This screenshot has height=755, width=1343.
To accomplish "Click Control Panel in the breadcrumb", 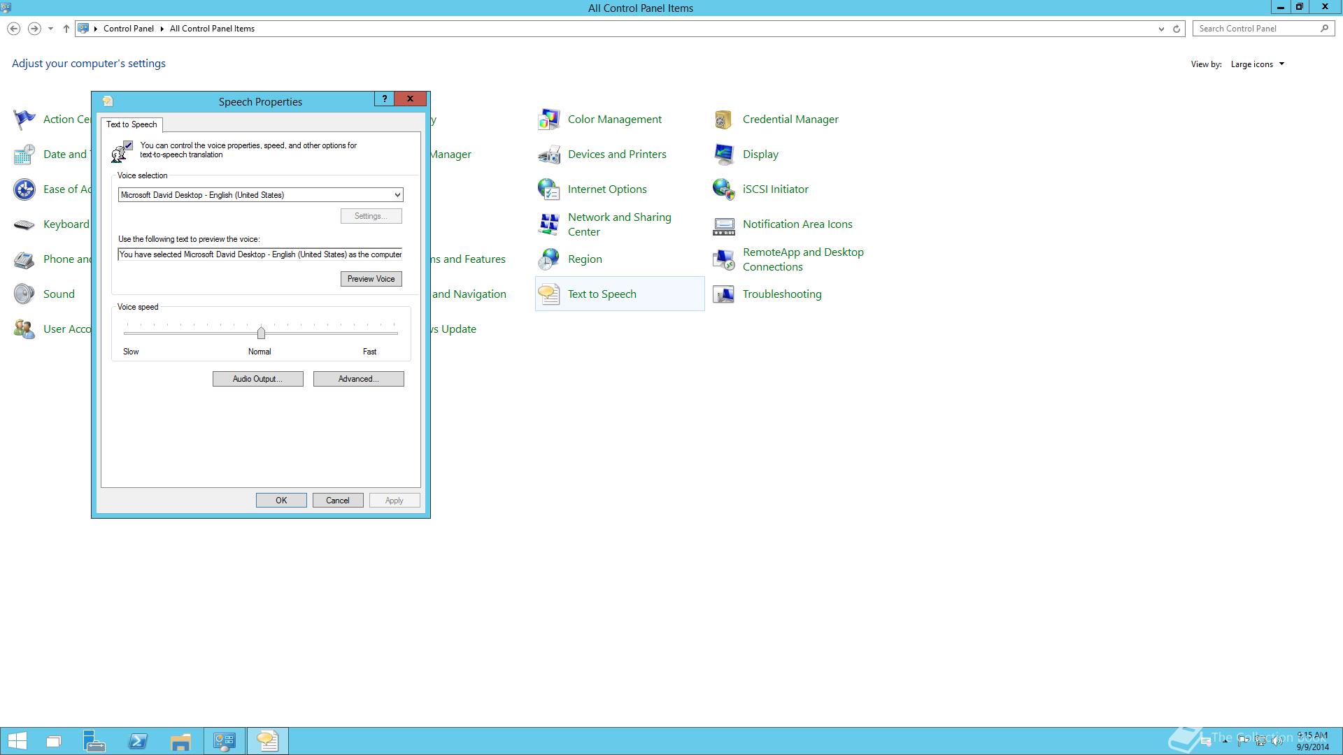I will coord(128,29).
